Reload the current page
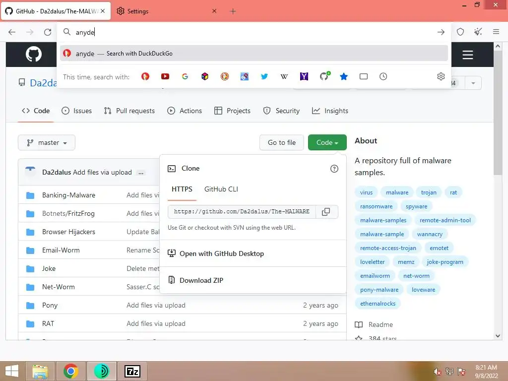The image size is (508, 381). [x=48, y=32]
